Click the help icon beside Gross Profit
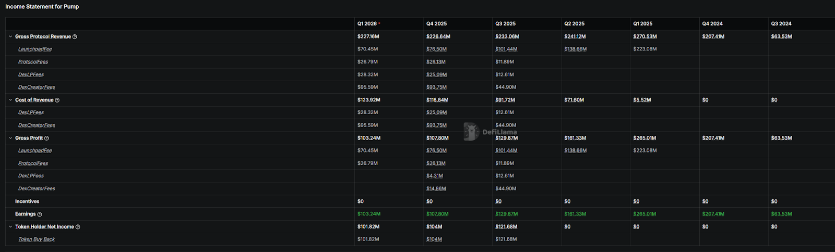This screenshot has width=835, height=252. point(46,138)
